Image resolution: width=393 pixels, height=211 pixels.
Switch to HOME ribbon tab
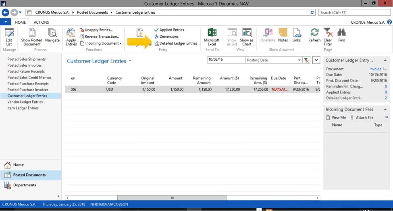coord(20,22)
